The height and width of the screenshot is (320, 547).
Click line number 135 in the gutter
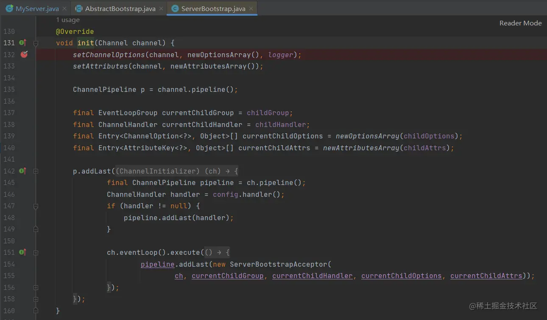9,89
